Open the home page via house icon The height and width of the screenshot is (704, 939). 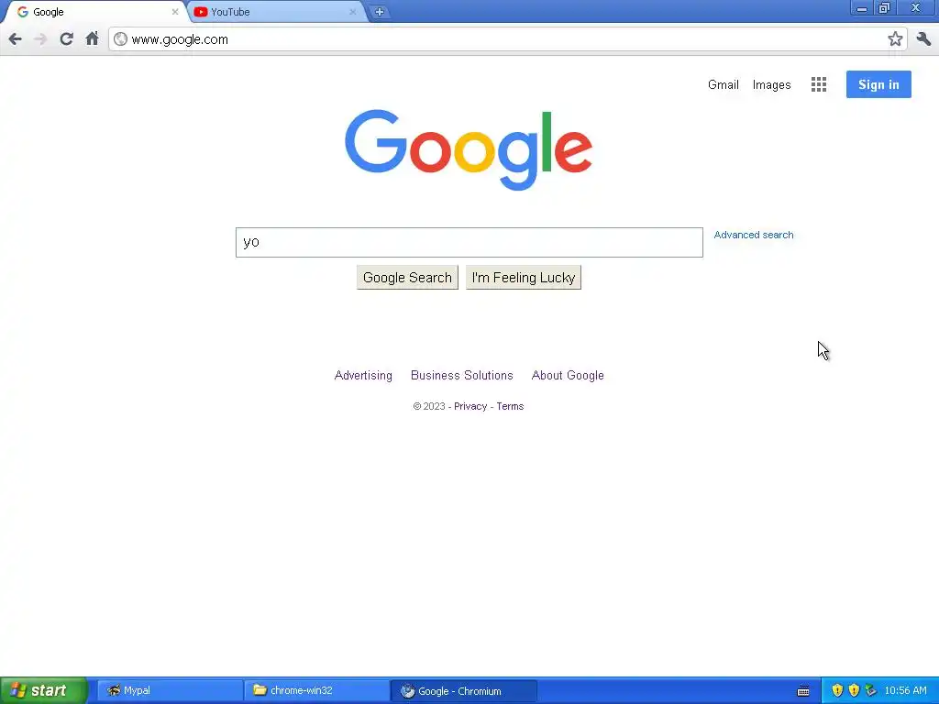pyautogui.click(x=92, y=38)
